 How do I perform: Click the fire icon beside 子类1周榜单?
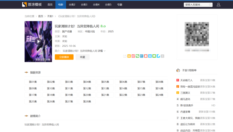pyautogui.click(x=178, y=70)
